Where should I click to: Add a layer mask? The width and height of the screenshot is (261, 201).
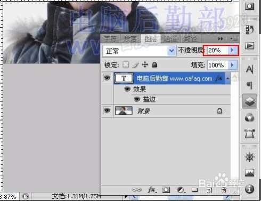click(166, 190)
